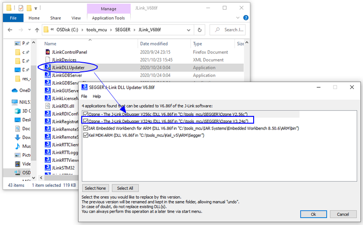Click Select None button
Image resolution: width=363 pixels, height=225 pixels.
(x=95, y=188)
